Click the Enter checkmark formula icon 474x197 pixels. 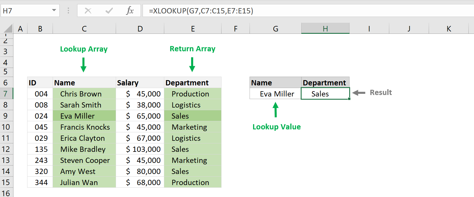[x=109, y=11]
